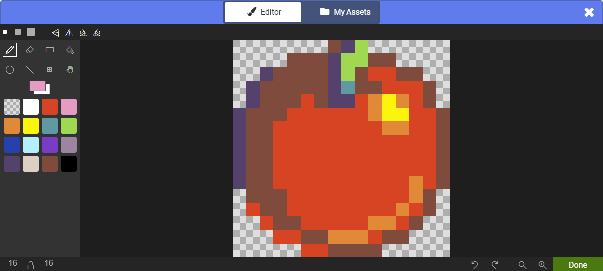The height and width of the screenshot is (271, 603).
Task: Click the left-pointing triangle flip icon
Action: (55, 33)
